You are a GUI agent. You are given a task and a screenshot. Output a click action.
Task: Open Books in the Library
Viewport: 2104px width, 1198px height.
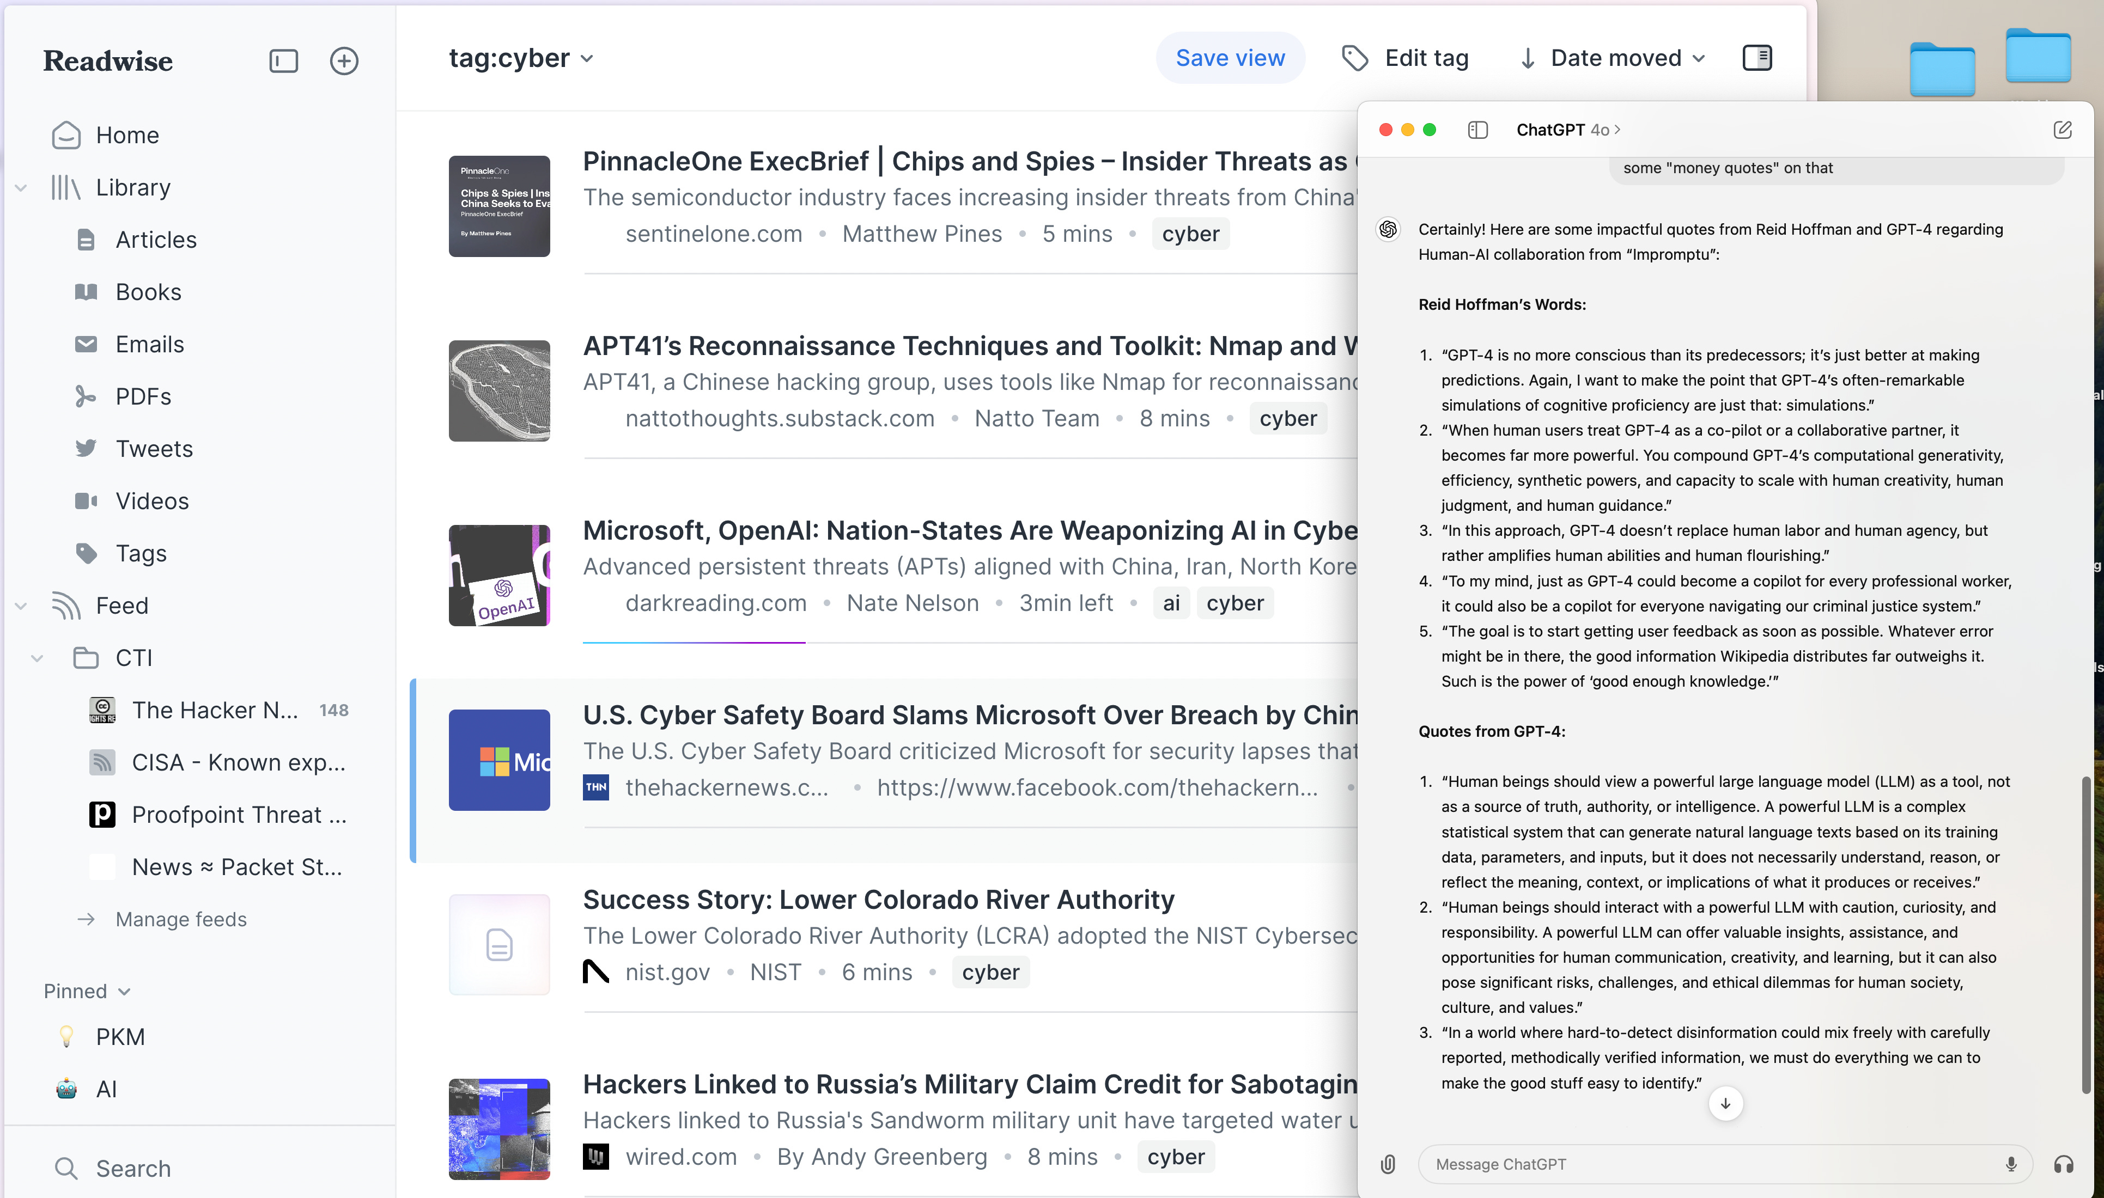click(148, 292)
